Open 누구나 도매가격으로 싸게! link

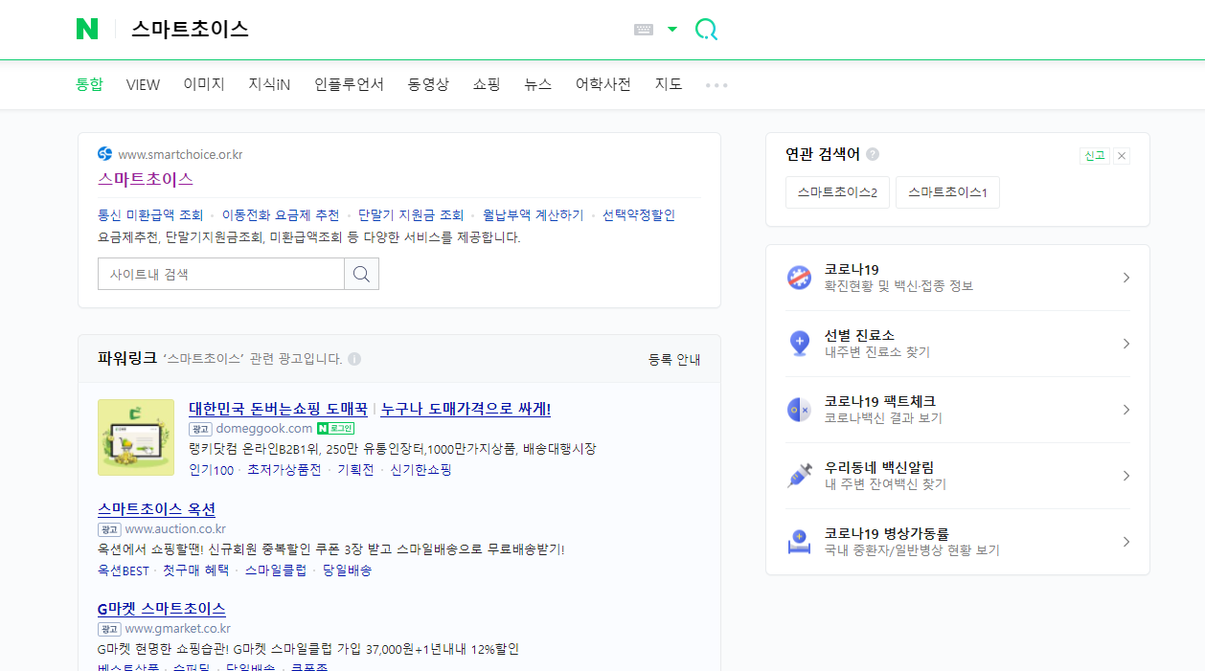tap(466, 409)
